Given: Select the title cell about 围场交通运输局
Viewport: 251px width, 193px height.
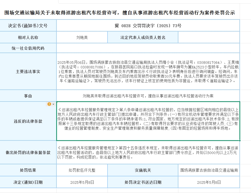Looking at the screenshot, I should click(x=120, y=13).
